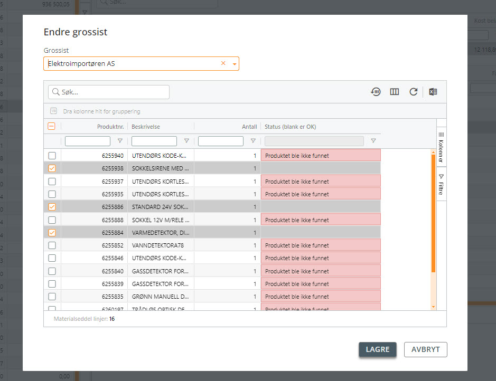This screenshot has width=496, height=381.
Task: Check the row for product 6255835
Action: [52, 297]
